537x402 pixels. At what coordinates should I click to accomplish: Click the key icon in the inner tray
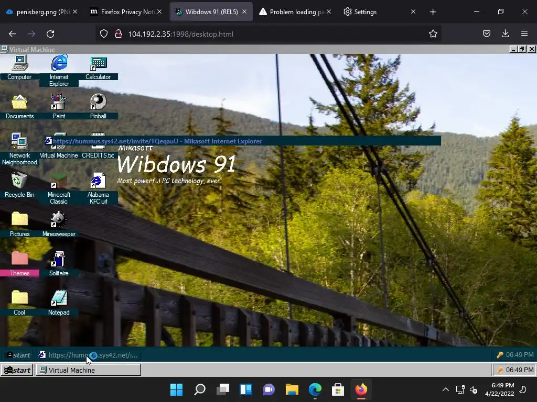pos(500,355)
